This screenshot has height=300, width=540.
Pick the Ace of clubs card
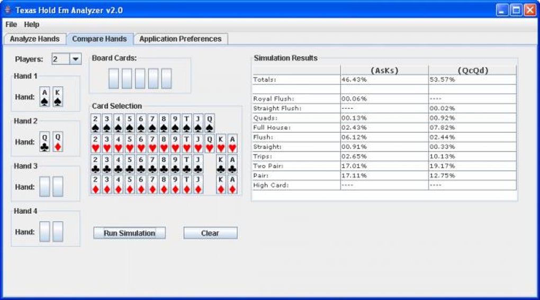click(x=232, y=164)
